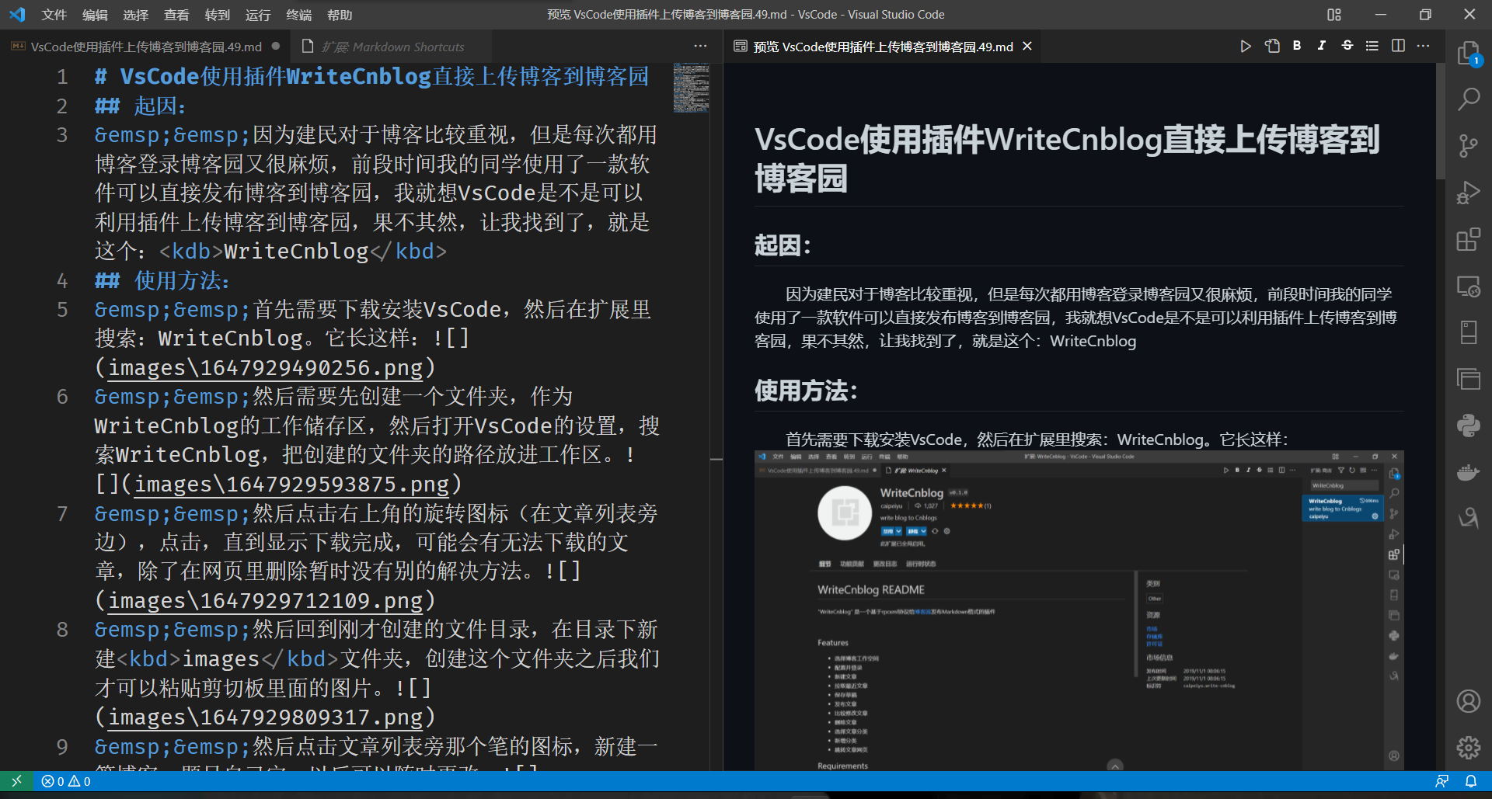This screenshot has width=1492, height=799.
Task: Click the 使用方法: heading in preview
Action: (x=806, y=391)
